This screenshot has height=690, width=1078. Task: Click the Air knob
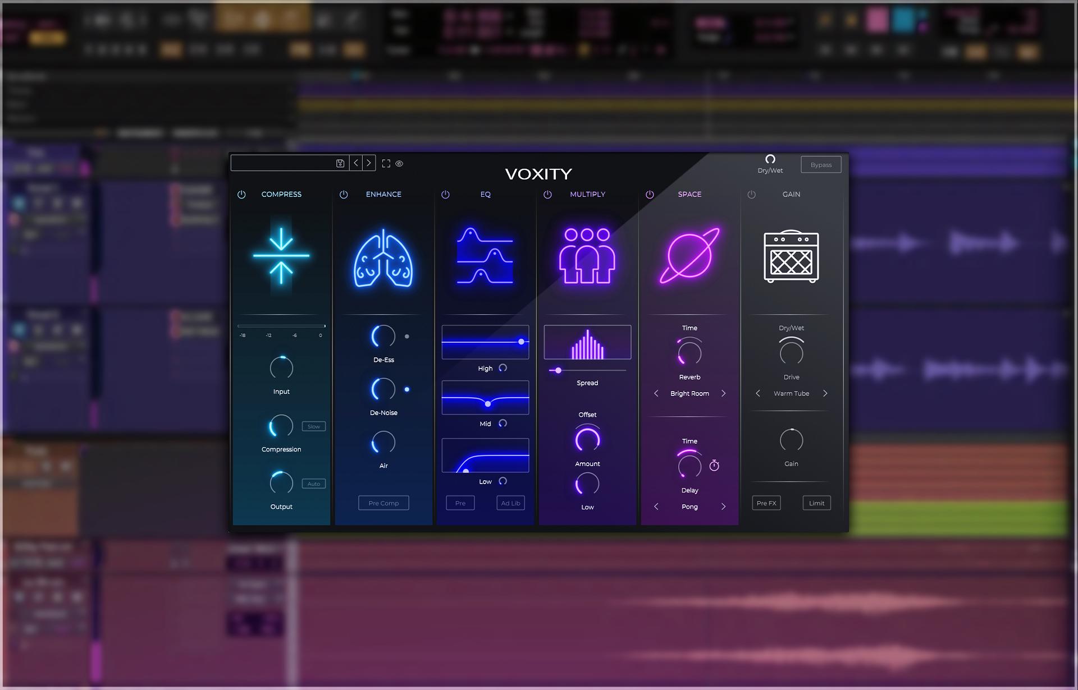(383, 443)
